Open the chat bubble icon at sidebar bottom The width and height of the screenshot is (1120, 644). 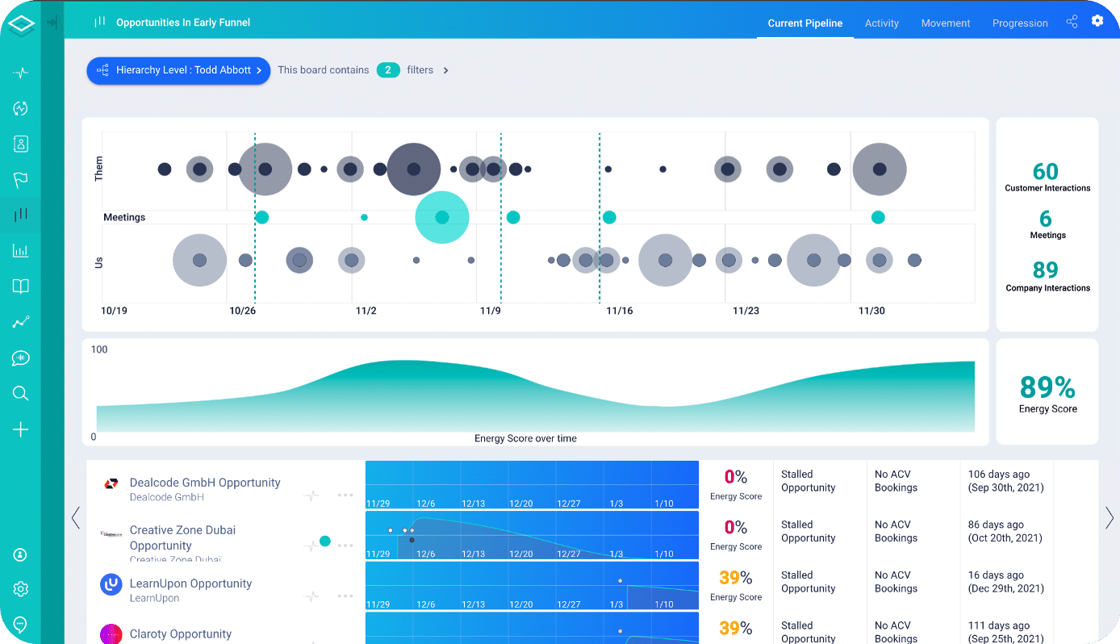coord(21,625)
